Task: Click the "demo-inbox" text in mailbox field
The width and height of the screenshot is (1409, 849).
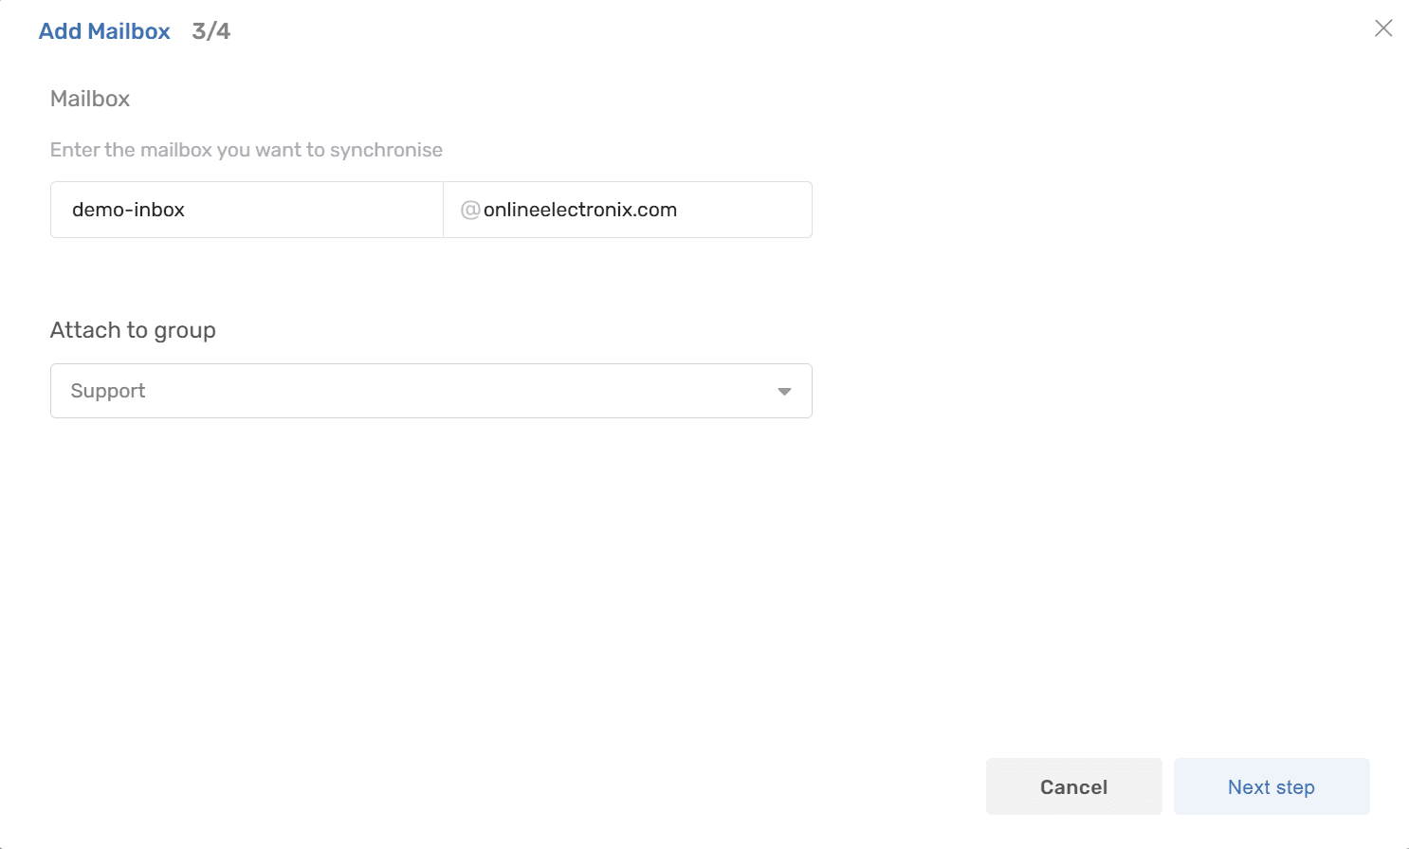Action: [x=128, y=210]
